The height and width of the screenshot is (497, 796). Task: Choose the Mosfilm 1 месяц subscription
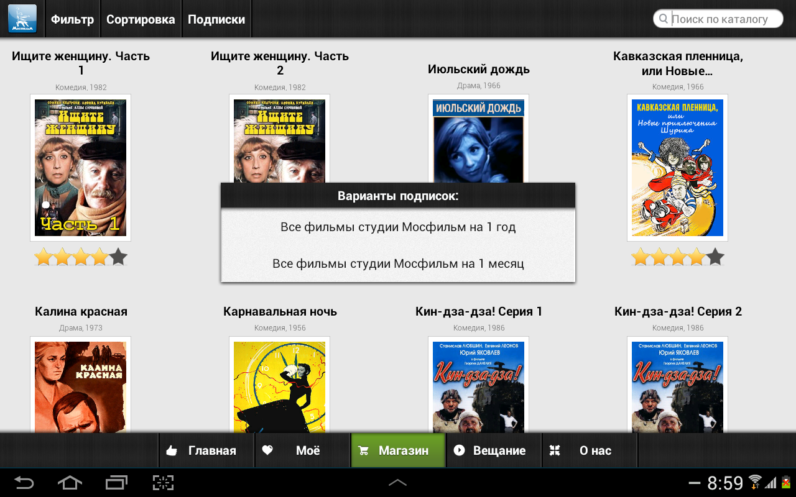pyautogui.click(x=398, y=263)
